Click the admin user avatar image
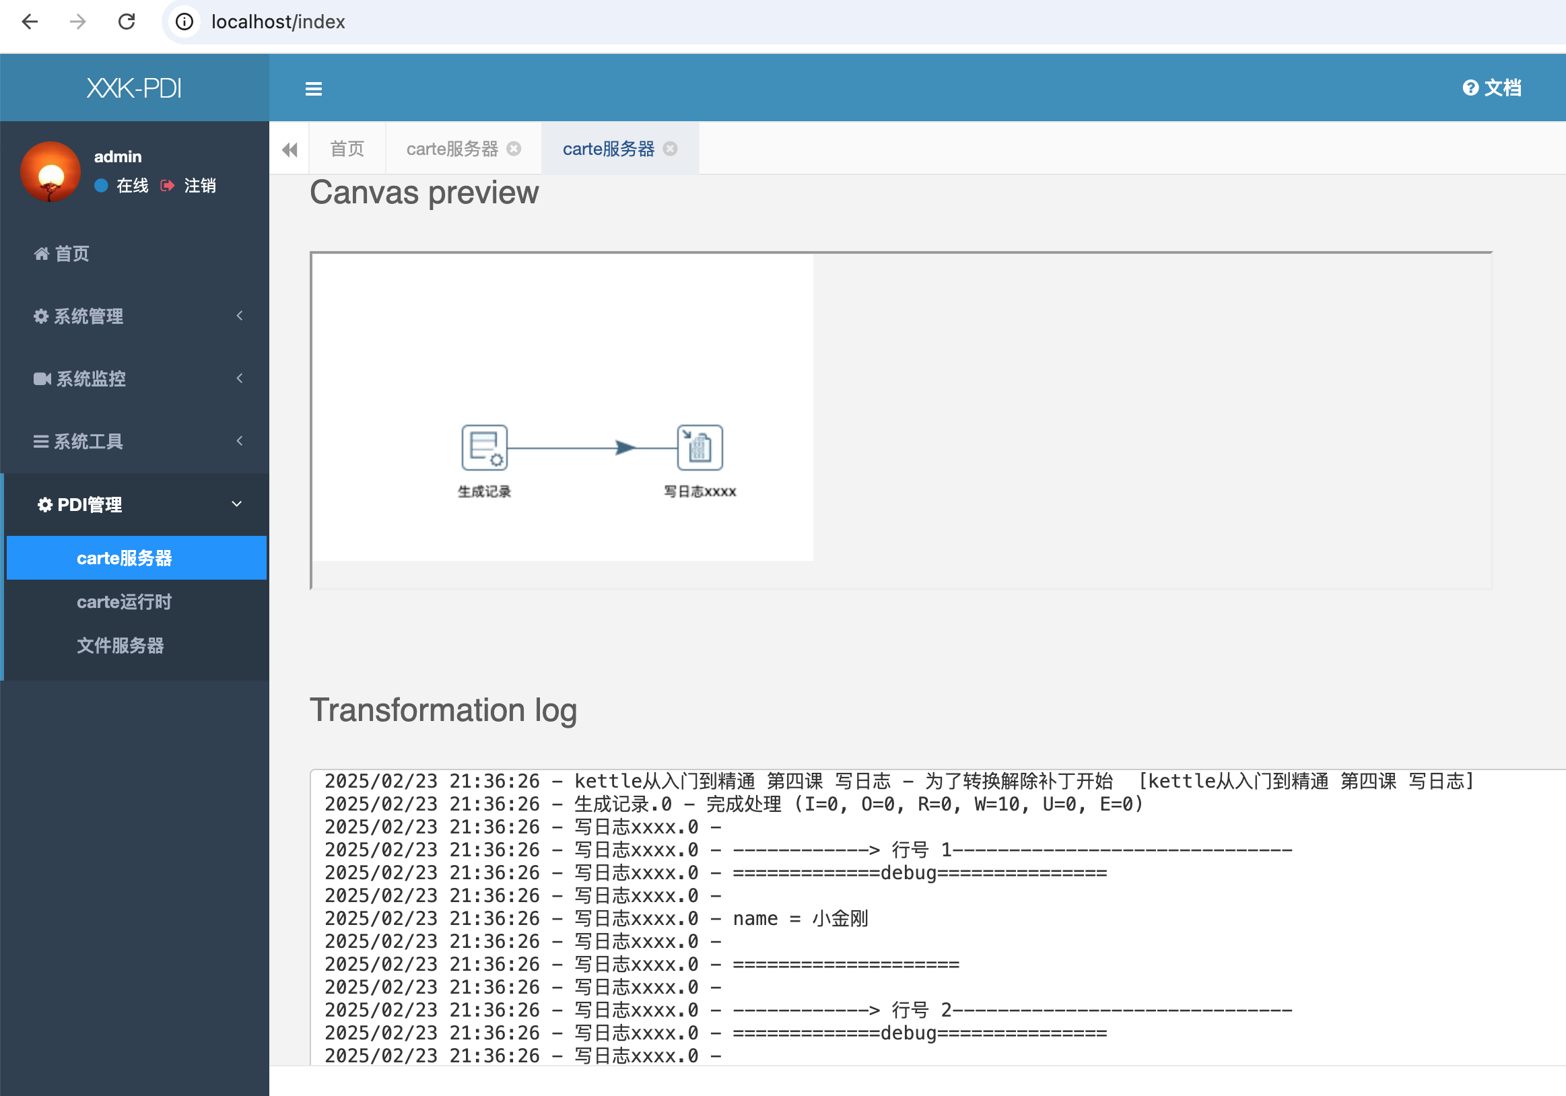This screenshot has width=1566, height=1096. tap(50, 172)
